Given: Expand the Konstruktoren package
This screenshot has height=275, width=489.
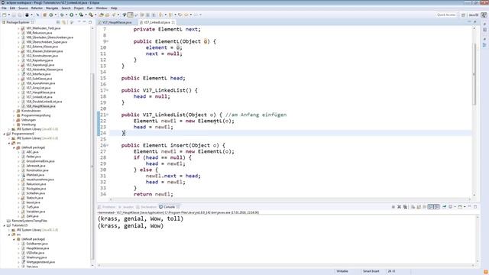Looking at the screenshot, I should 14,111.
